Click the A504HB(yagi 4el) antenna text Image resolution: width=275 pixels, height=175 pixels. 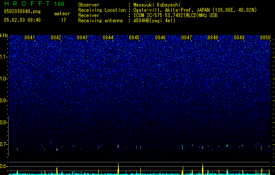154,21
